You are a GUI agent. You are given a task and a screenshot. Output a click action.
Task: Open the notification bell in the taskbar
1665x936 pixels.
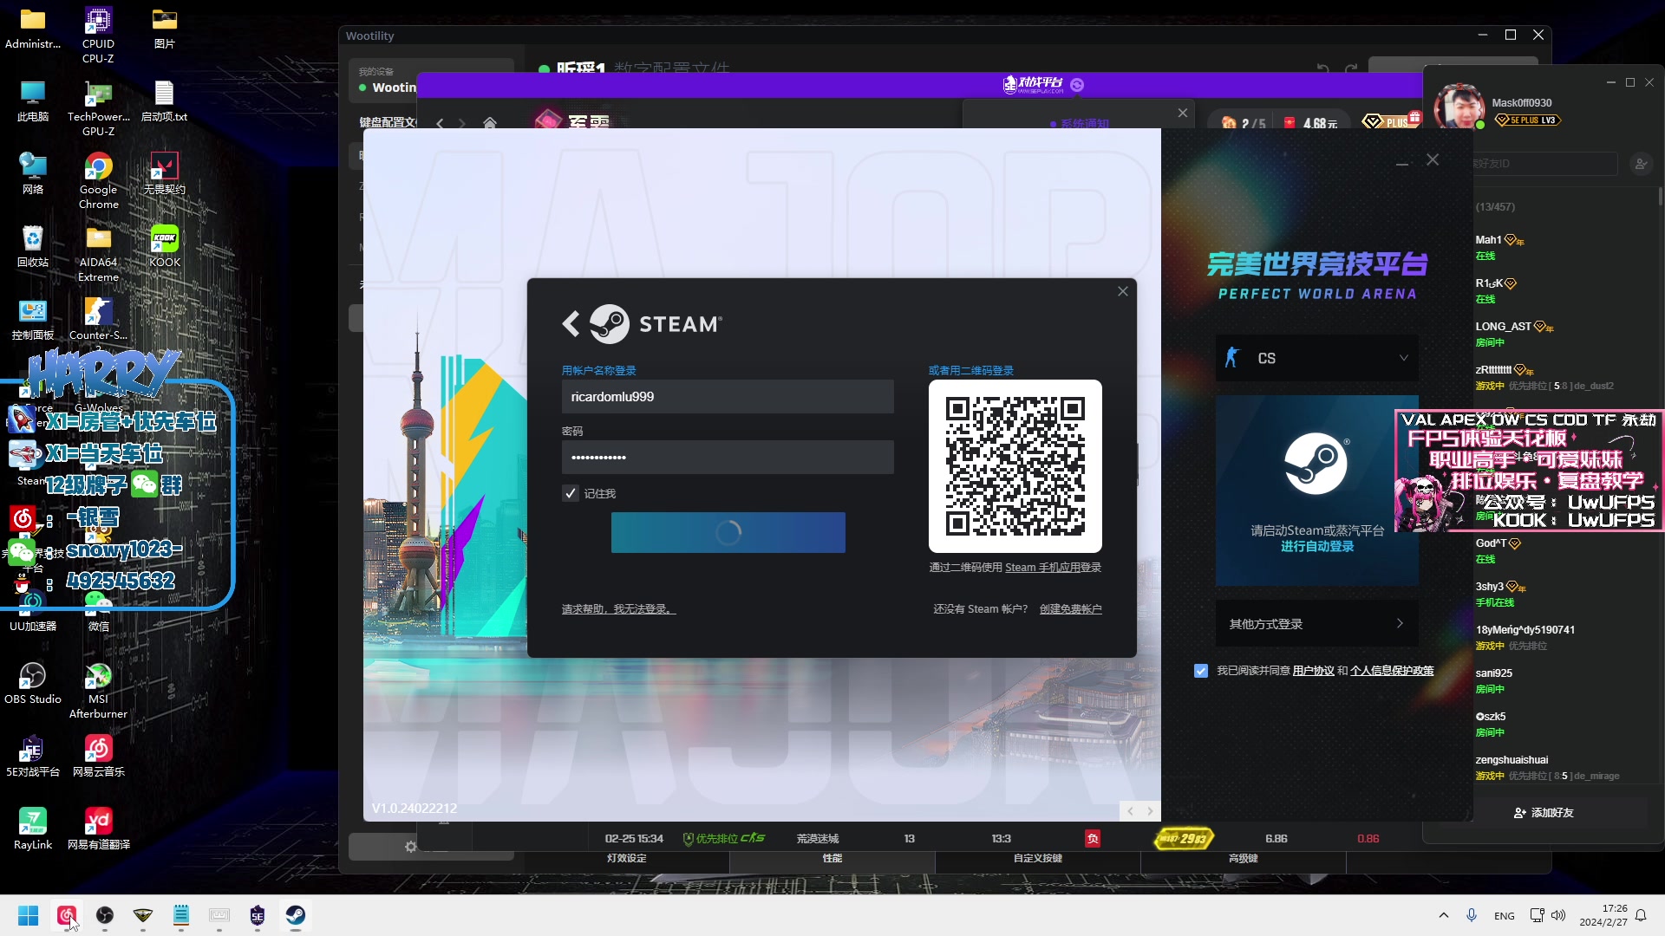pyautogui.click(x=1641, y=915)
